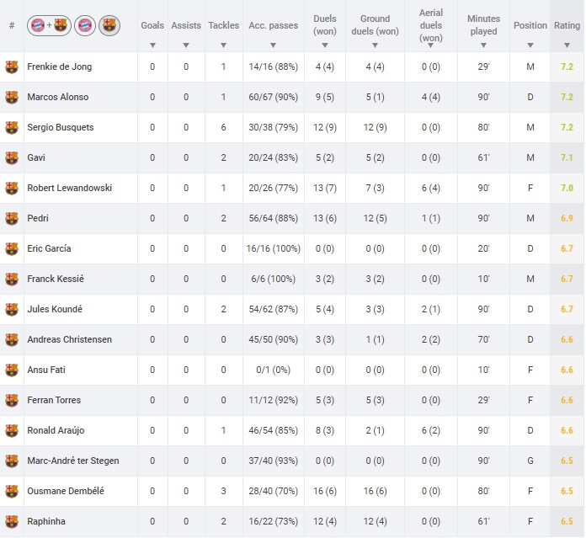Click Barcelona crest beside Robert Lewandowski
The width and height of the screenshot is (586, 538).
(12, 188)
